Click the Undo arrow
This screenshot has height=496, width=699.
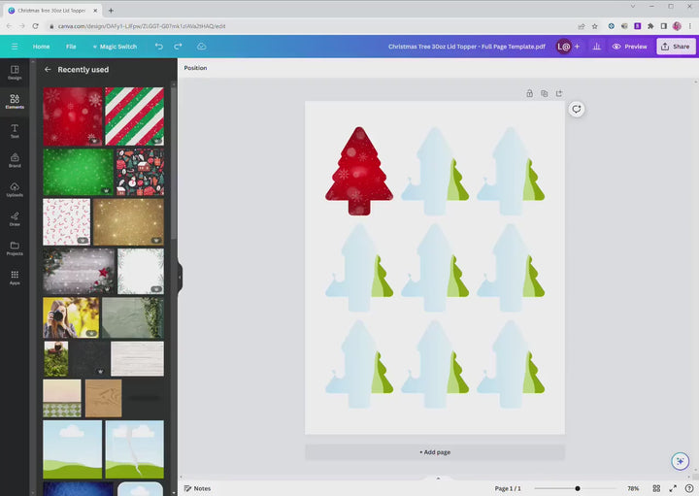click(x=159, y=46)
